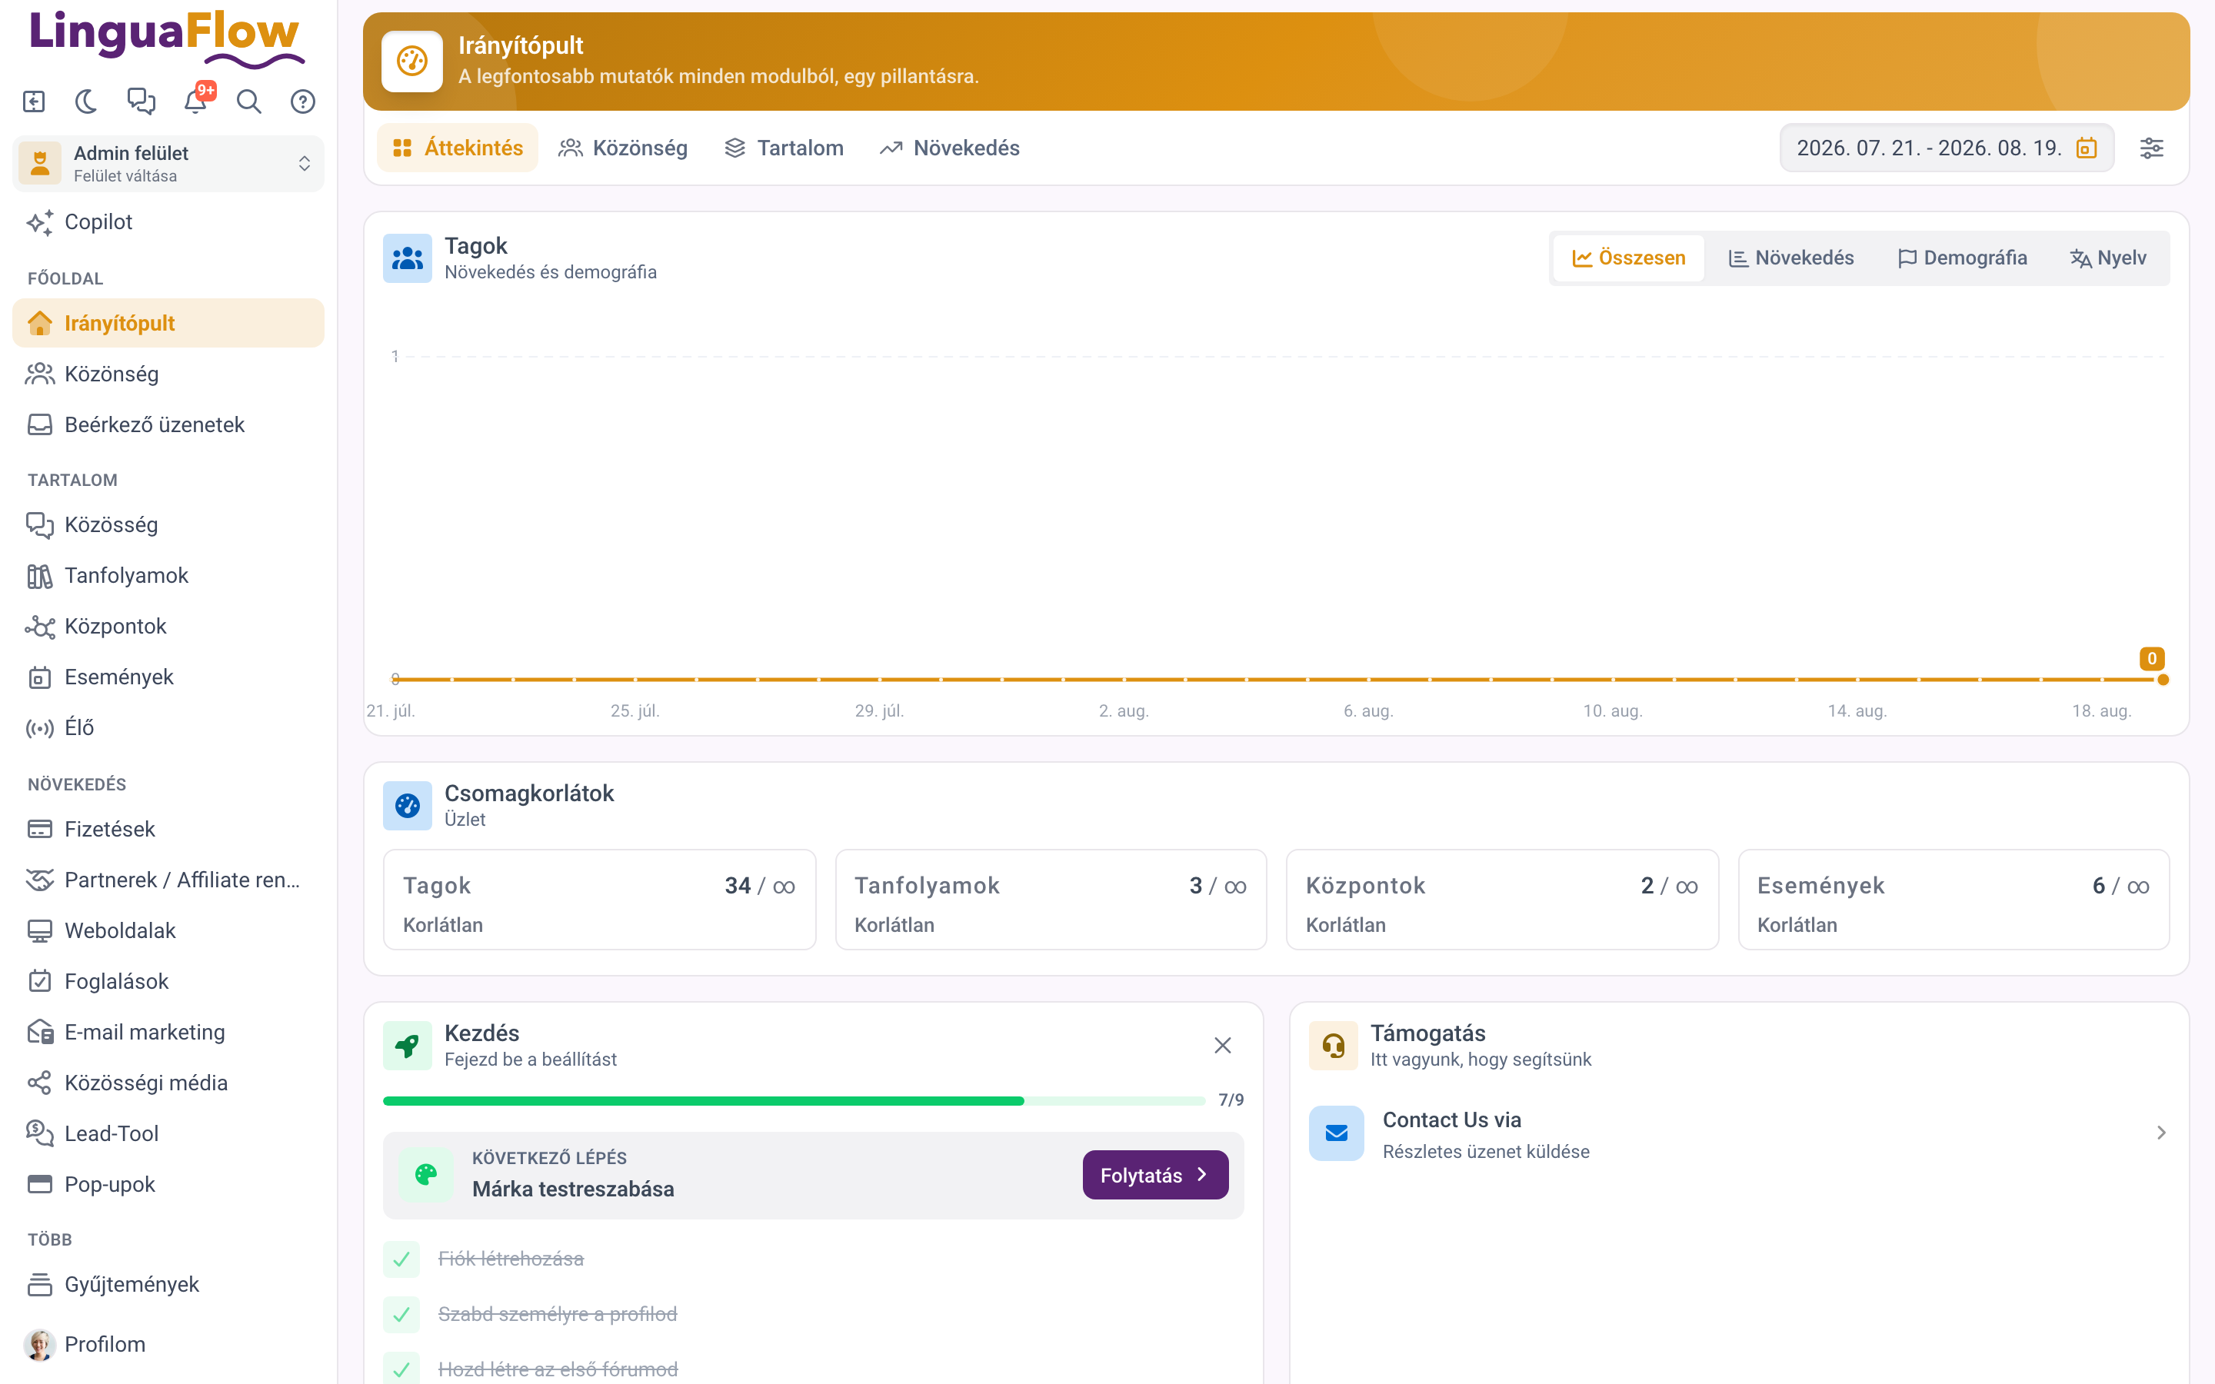2215x1384 pixels.
Task: Open Profilom with avatar
Action: (x=168, y=1345)
